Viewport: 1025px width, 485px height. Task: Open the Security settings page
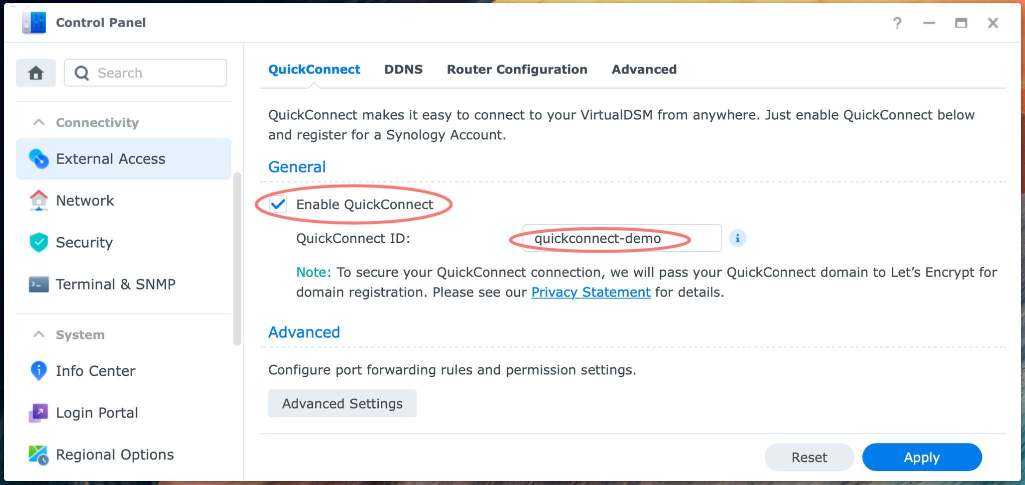click(84, 242)
